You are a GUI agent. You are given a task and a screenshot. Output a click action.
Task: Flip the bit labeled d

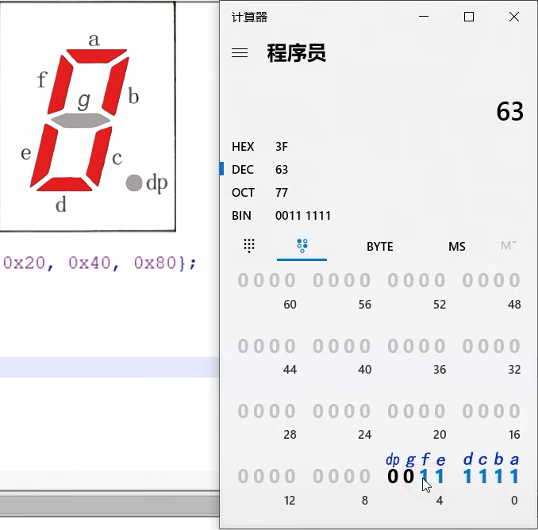469,476
